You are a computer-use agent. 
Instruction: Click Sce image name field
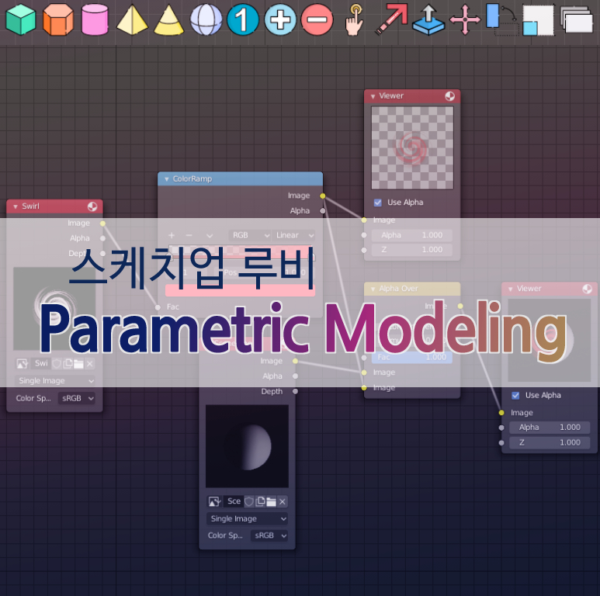[234, 501]
